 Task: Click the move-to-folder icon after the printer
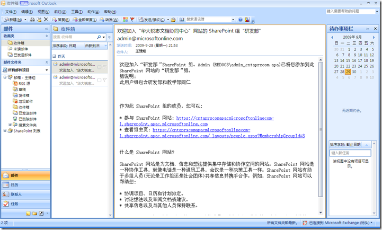click(39, 20)
